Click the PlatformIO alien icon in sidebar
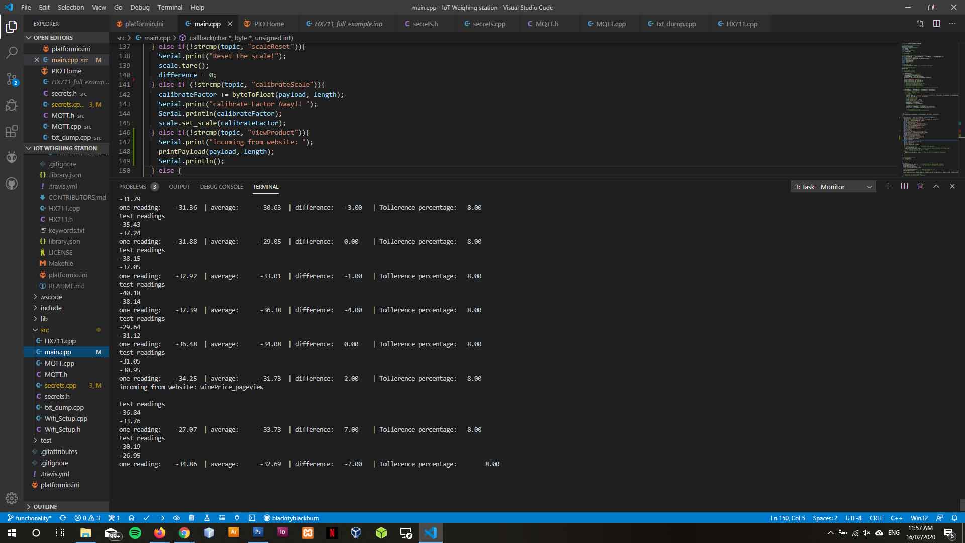The image size is (965, 543). click(x=12, y=158)
